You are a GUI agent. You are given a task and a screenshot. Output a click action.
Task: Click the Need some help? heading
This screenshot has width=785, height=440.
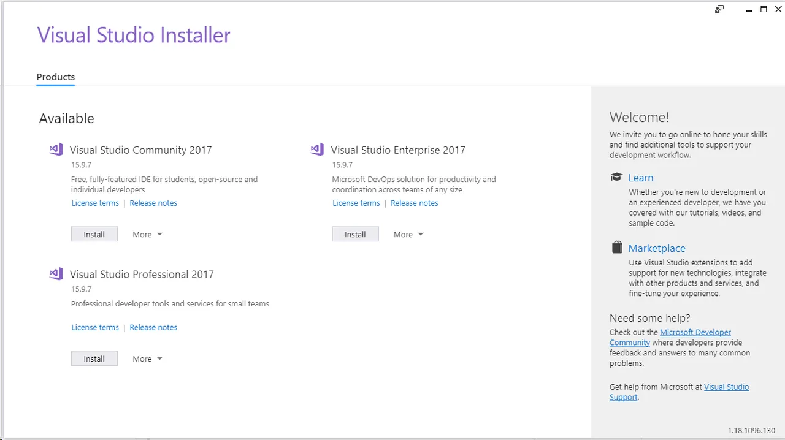649,317
